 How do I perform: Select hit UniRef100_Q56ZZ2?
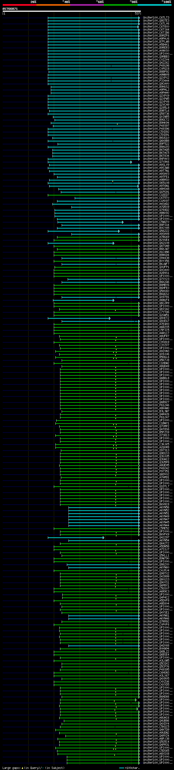[x=156, y=231]
